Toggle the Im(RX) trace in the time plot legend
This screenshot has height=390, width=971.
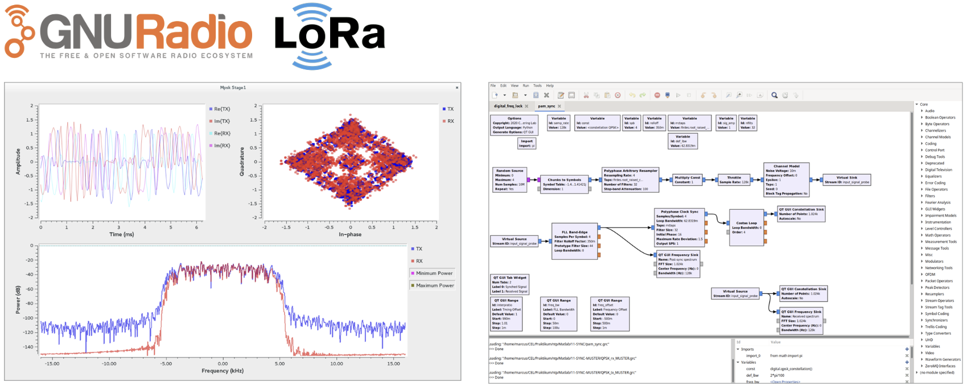(x=220, y=146)
